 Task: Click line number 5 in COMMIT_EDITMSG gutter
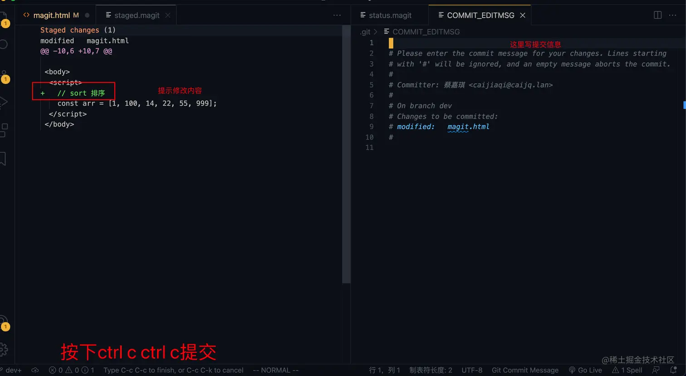tap(371, 85)
